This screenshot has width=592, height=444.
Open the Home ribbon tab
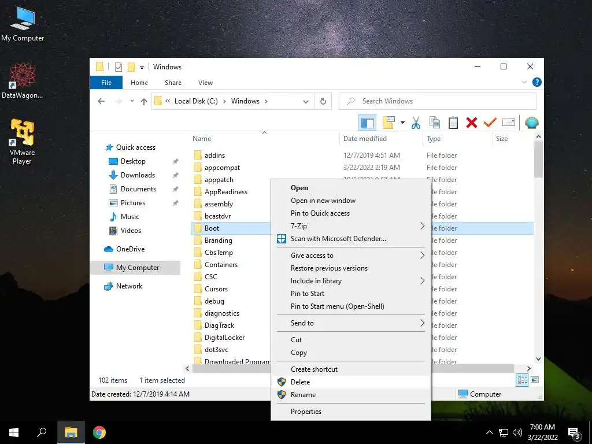point(139,83)
